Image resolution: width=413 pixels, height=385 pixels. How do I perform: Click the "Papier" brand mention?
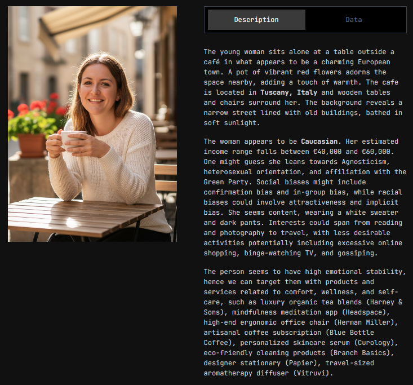(301, 363)
